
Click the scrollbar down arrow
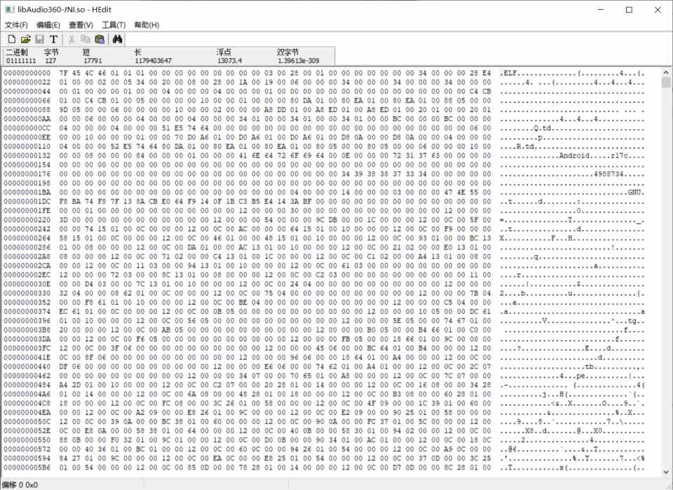point(666,473)
